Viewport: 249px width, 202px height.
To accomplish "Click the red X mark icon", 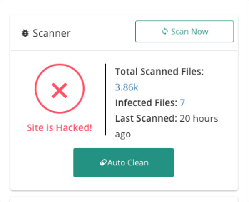I will pos(60,90).
